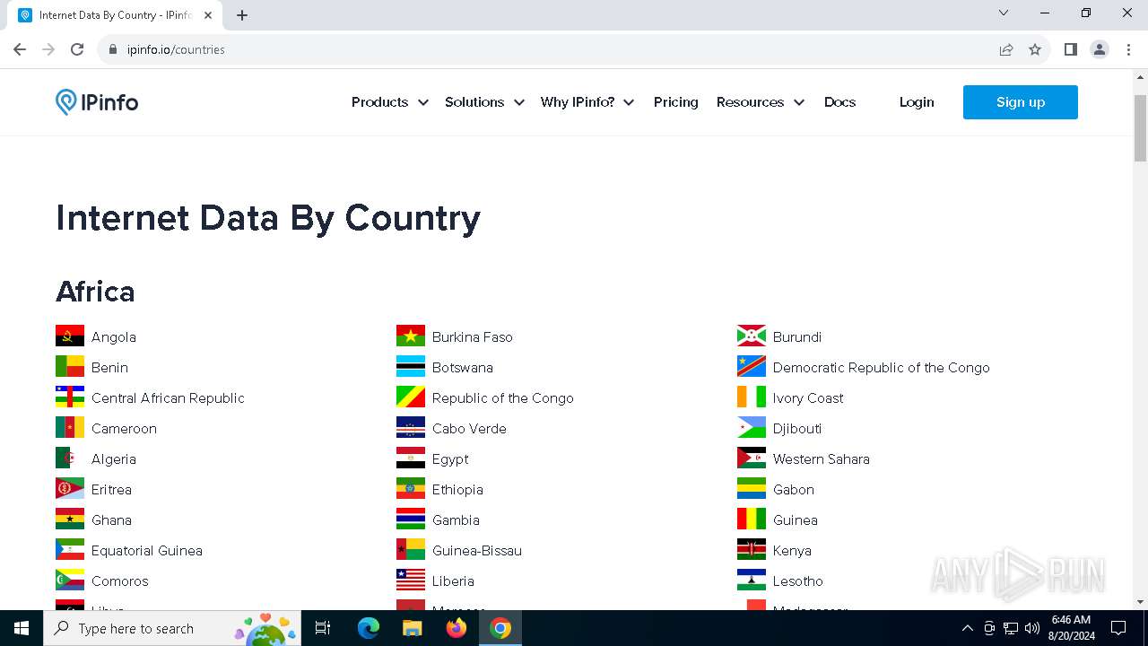Open Democratic Republic of the Congo link
This screenshot has height=646, width=1148.
click(x=882, y=367)
